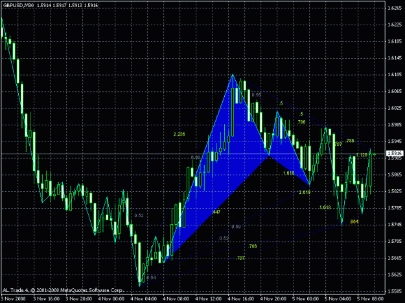Screen dimensions: 405x303
Task: Click the 0.55 ratio label
Action: (x=256, y=95)
